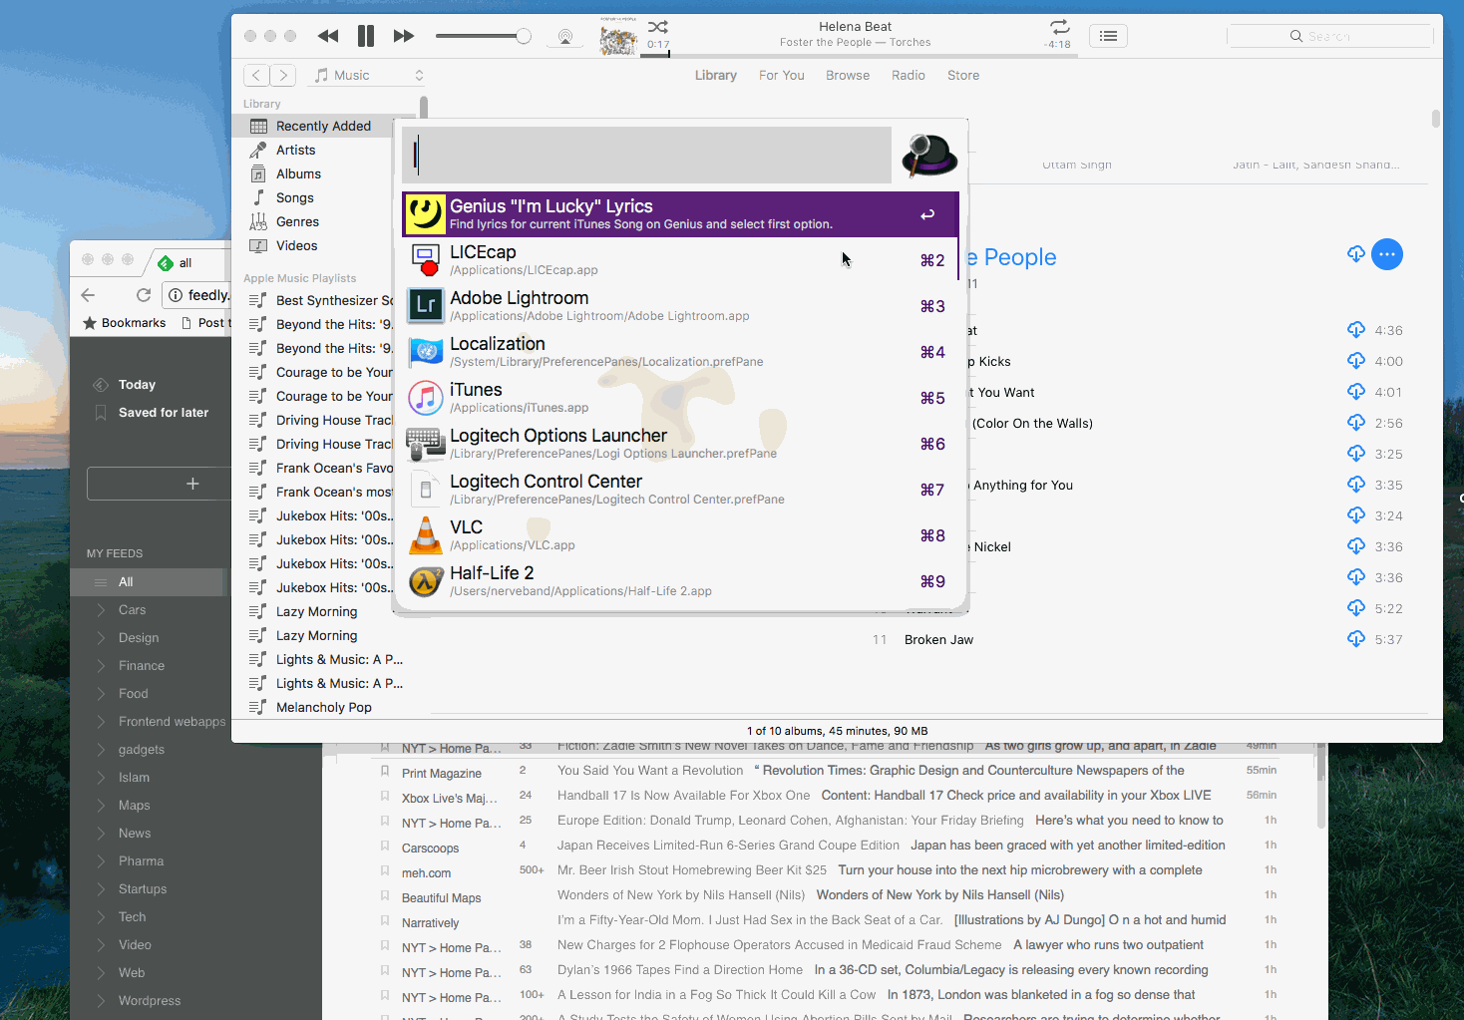Focus the Alfred search input field

click(x=647, y=156)
